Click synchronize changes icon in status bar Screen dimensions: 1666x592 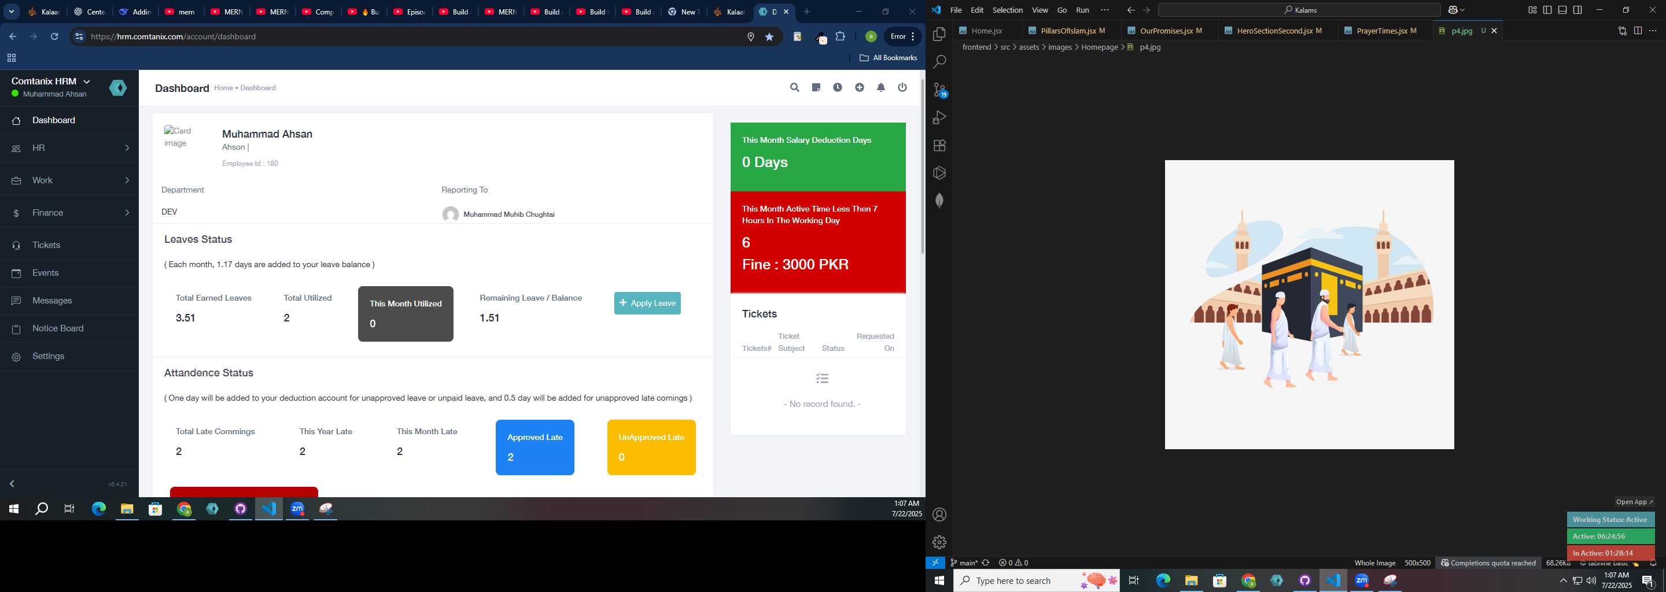tap(986, 563)
